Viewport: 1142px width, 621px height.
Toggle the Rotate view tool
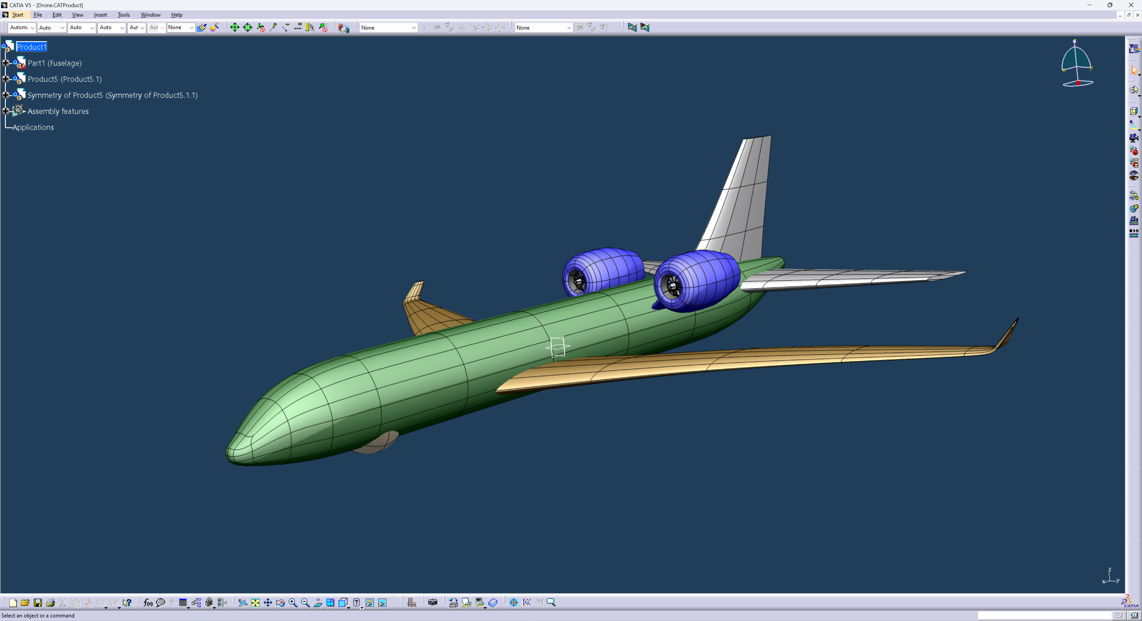280,602
